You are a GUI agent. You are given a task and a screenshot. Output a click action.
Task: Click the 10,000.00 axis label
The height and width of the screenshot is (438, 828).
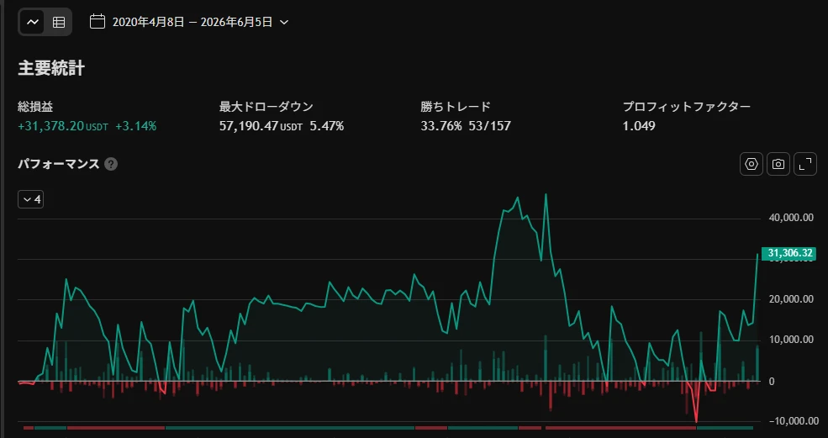pyautogui.click(x=790, y=340)
